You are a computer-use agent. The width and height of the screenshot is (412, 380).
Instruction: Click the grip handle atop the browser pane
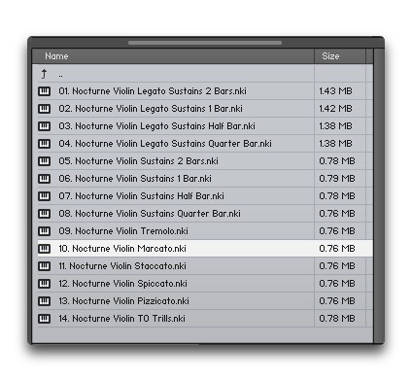(205, 43)
